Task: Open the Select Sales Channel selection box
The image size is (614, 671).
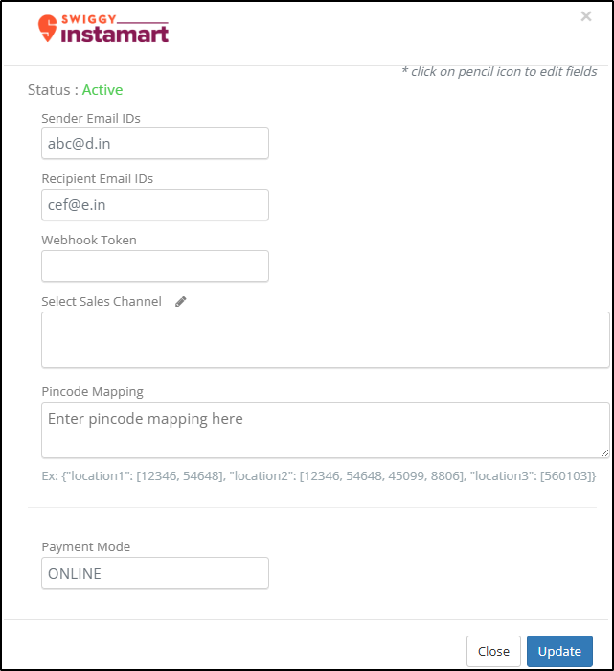Action: [x=325, y=339]
